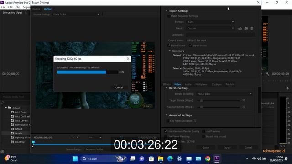Click the export preview playhead marker
This screenshot has height=164, width=292.
click(x=33, y=142)
